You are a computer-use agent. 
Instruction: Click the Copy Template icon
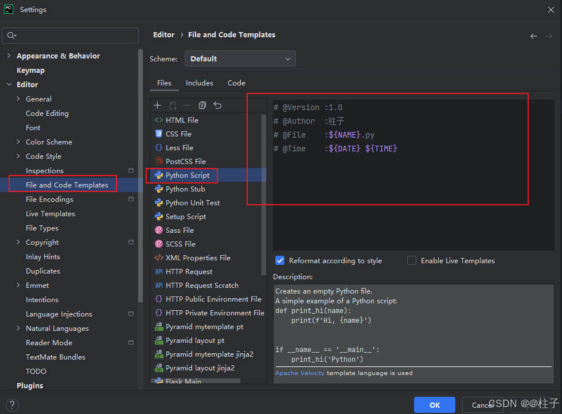(202, 106)
